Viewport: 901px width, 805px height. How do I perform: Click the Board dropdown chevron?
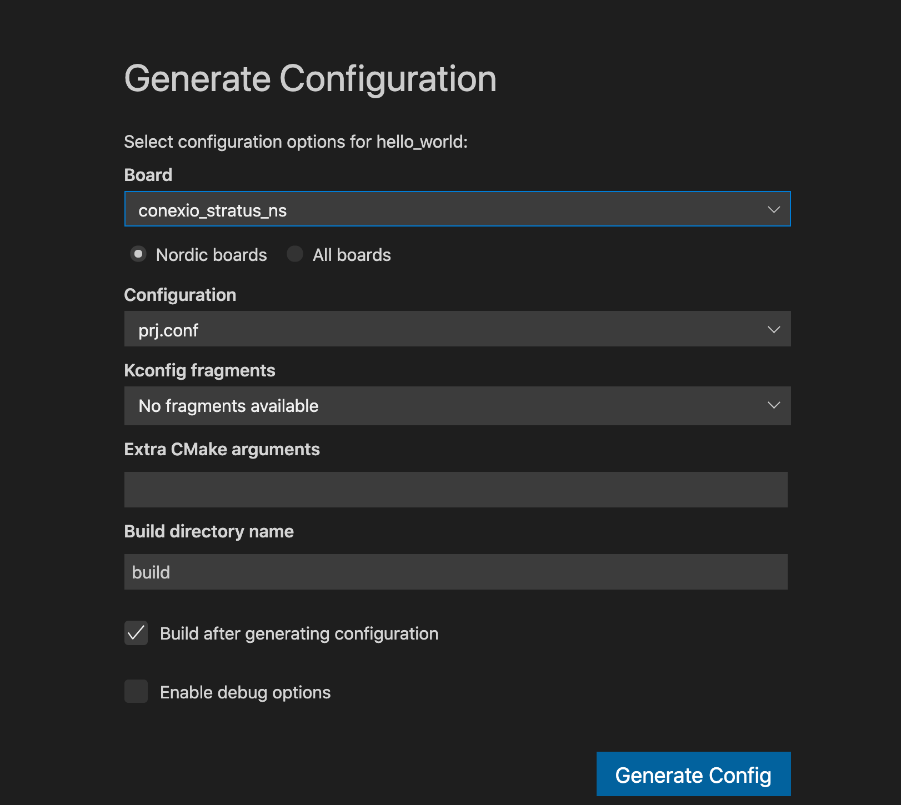[774, 209]
